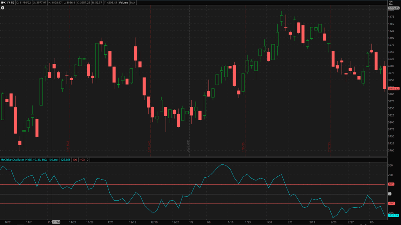Click the 11/21 date on time axis
Image resolution: width=401 pixels, height=225 pixels.
point(72,222)
